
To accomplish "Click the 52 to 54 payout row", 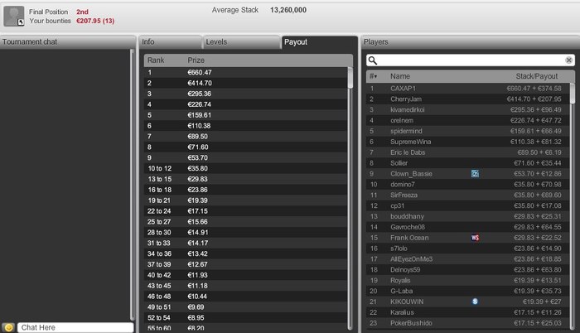I will [245, 318].
